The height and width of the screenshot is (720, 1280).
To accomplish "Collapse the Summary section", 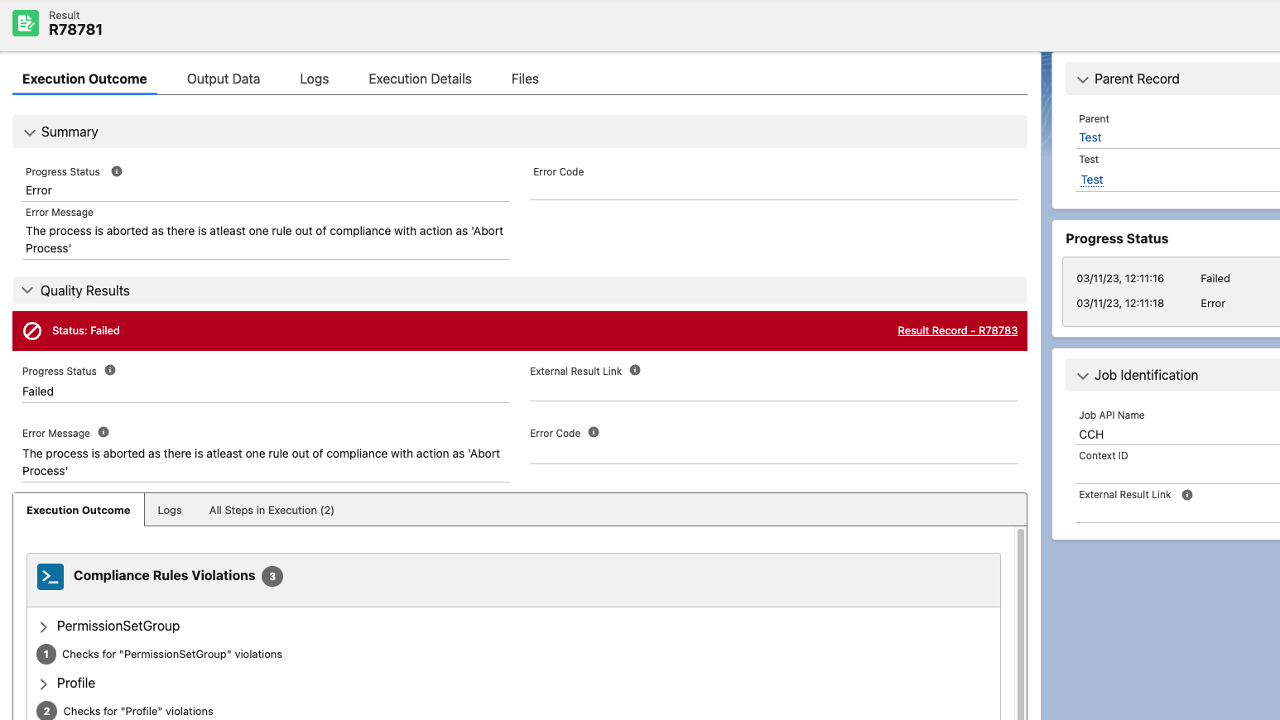I will pyautogui.click(x=30, y=132).
